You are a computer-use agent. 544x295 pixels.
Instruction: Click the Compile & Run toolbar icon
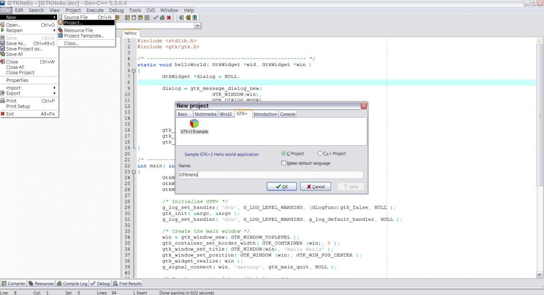click(x=140, y=18)
